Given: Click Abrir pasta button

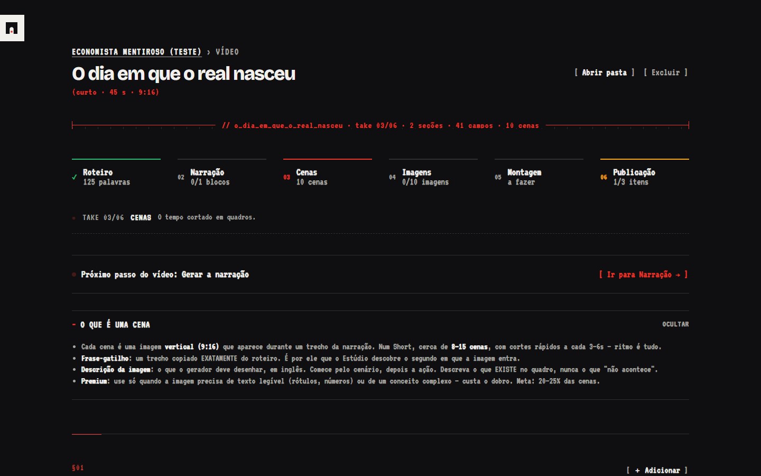Looking at the screenshot, I should [x=605, y=72].
